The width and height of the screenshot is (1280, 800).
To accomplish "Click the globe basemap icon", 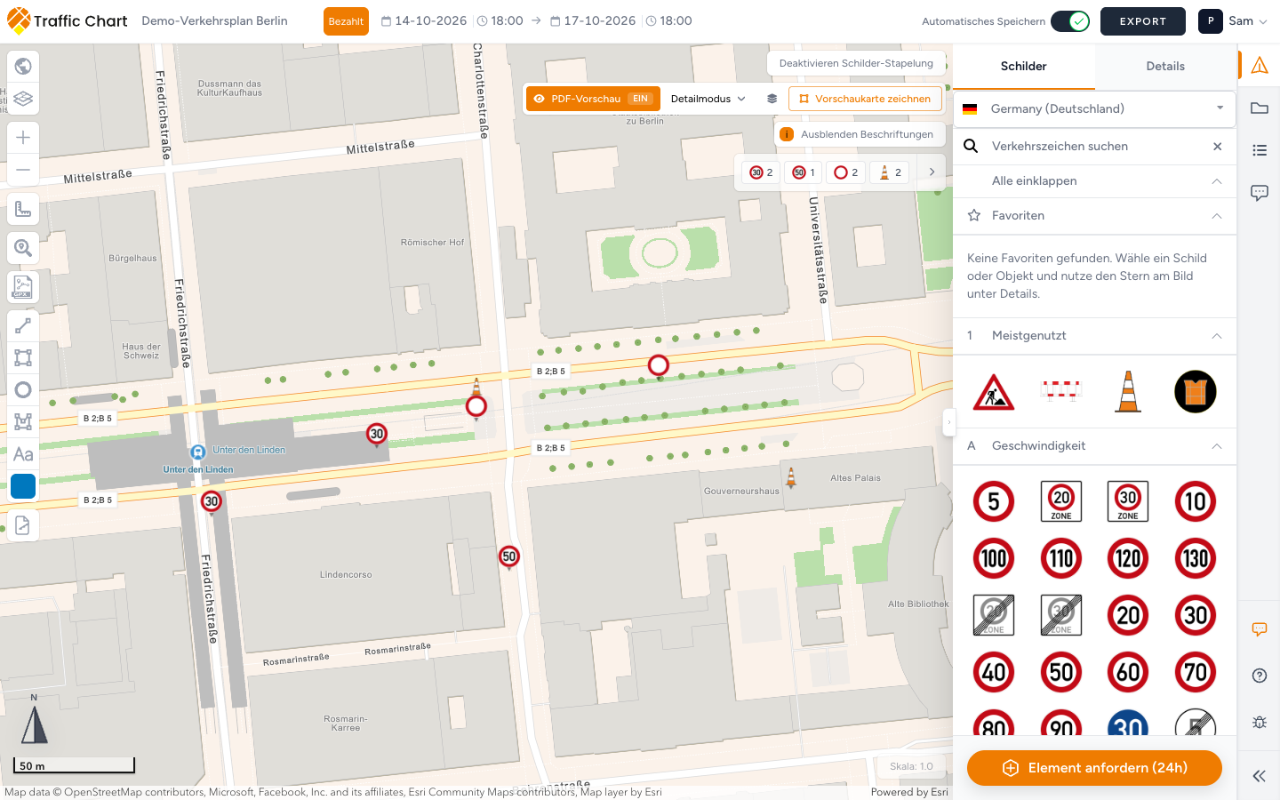I will pos(23,66).
